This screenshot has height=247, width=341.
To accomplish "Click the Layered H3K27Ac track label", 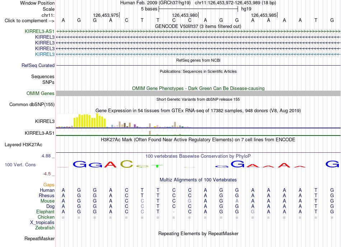I will point(23,145).
